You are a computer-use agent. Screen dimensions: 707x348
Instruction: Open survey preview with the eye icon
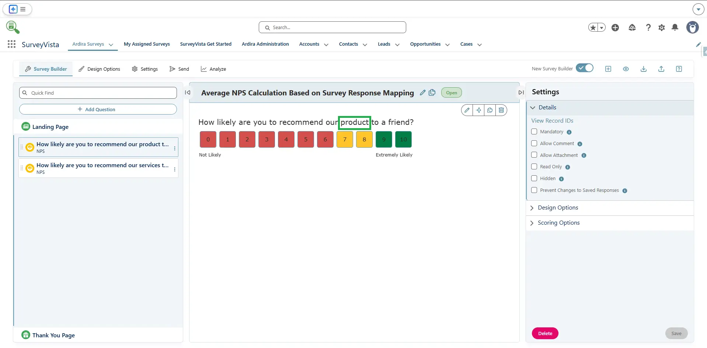coord(626,69)
